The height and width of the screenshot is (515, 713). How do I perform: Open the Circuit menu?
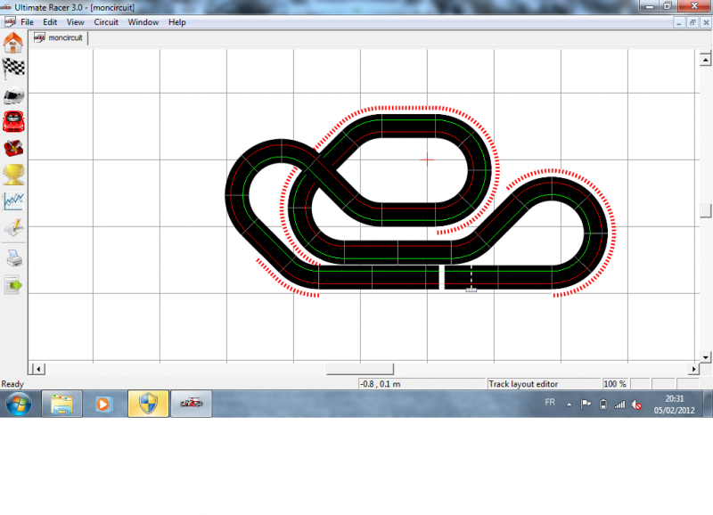point(106,21)
